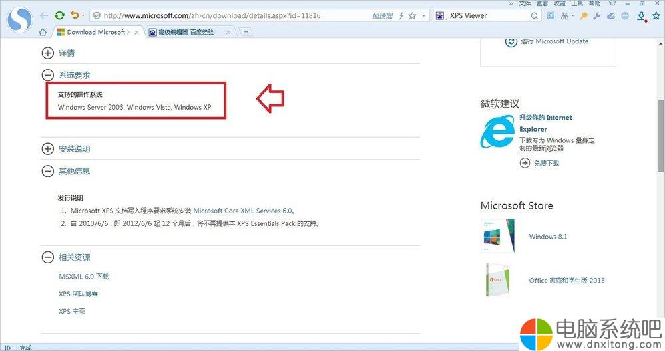Click the magnifier search icon
Viewport: 665px width, 351px height.
(x=535, y=16)
